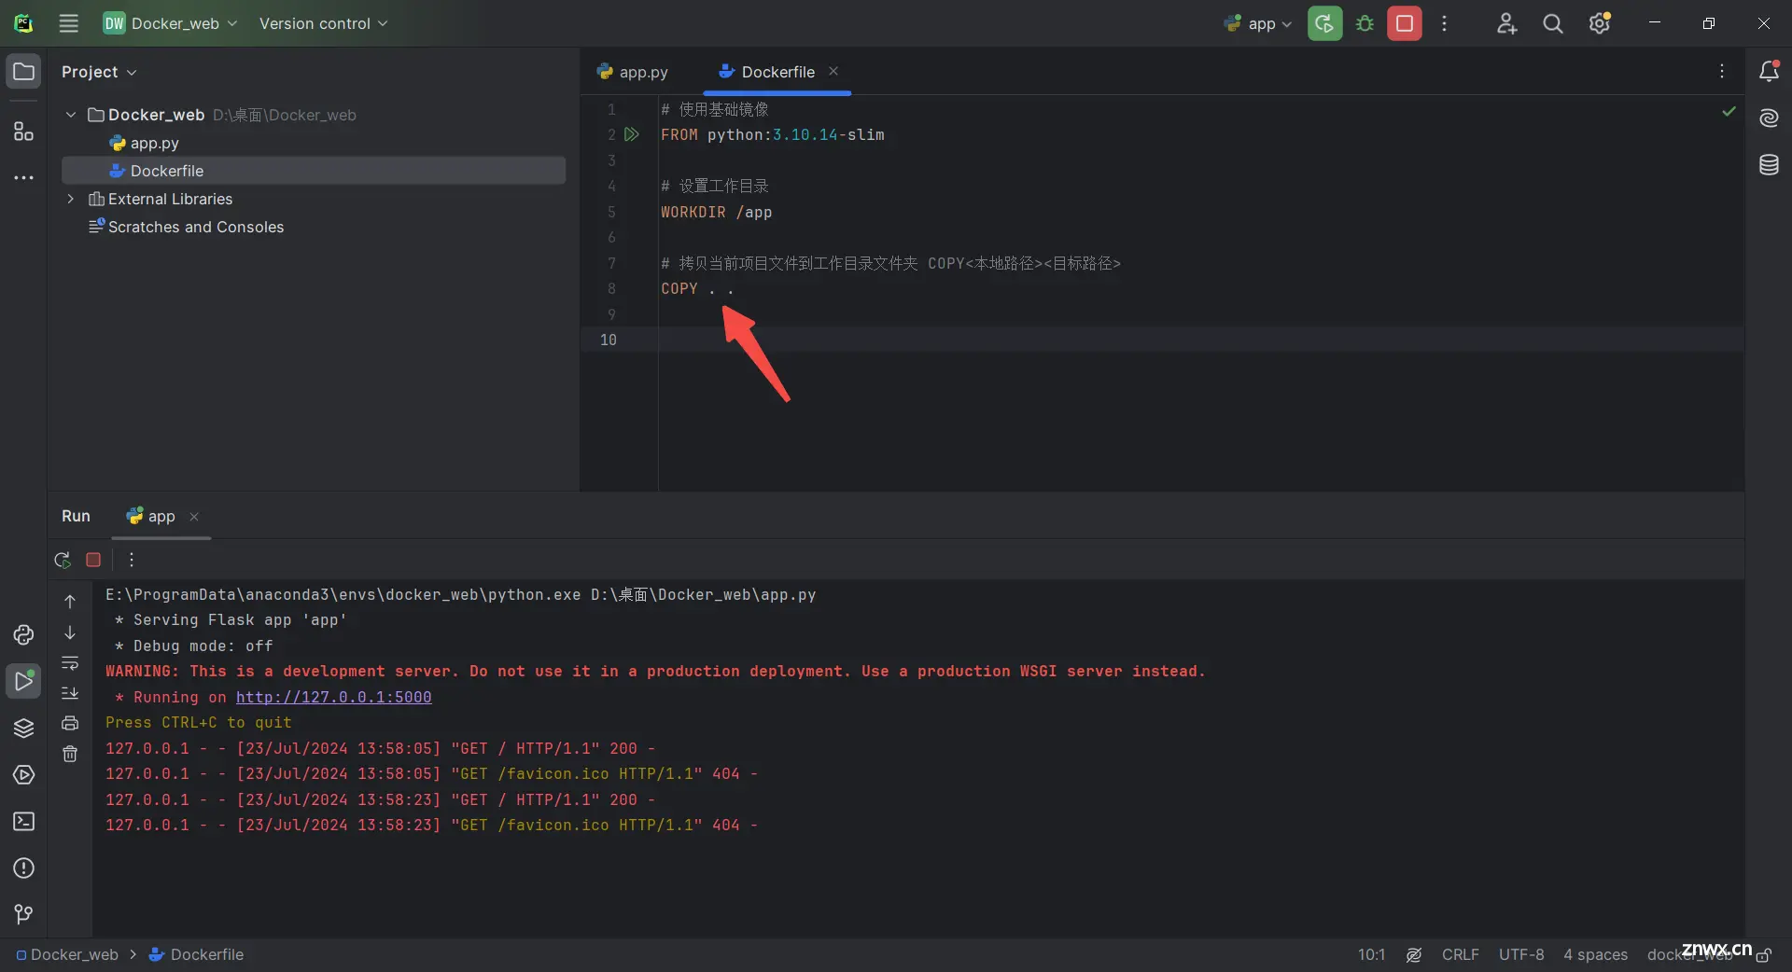Switch to the app.py editor tab
The image size is (1792, 972).
click(x=633, y=72)
